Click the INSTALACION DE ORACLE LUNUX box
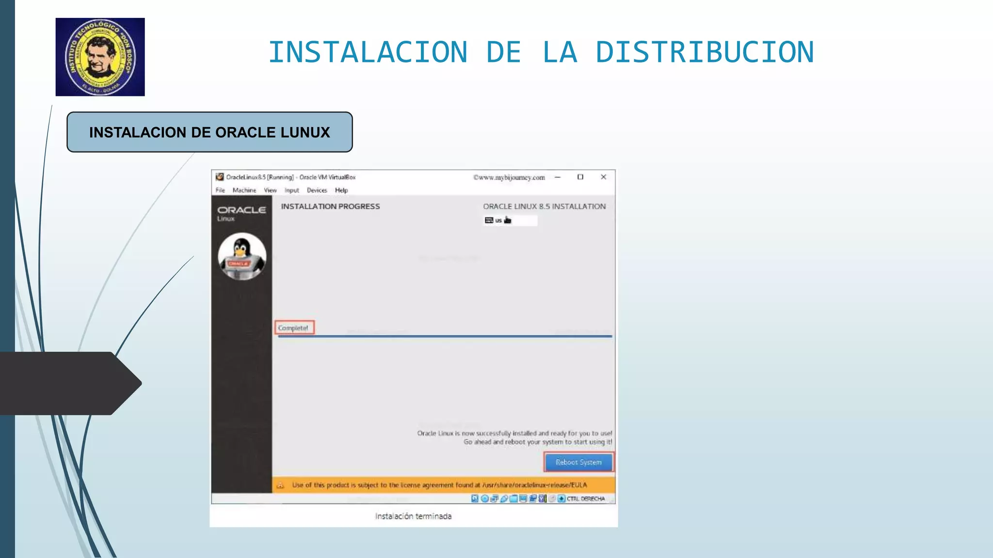The width and height of the screenshot is (993, 558). pos(209,132)
